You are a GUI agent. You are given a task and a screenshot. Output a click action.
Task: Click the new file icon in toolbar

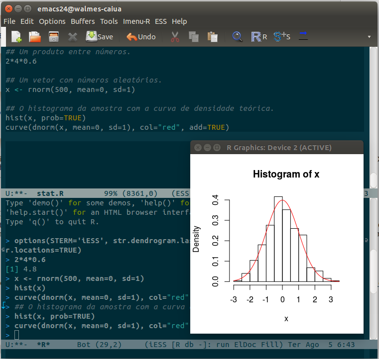tap(17, 36)
